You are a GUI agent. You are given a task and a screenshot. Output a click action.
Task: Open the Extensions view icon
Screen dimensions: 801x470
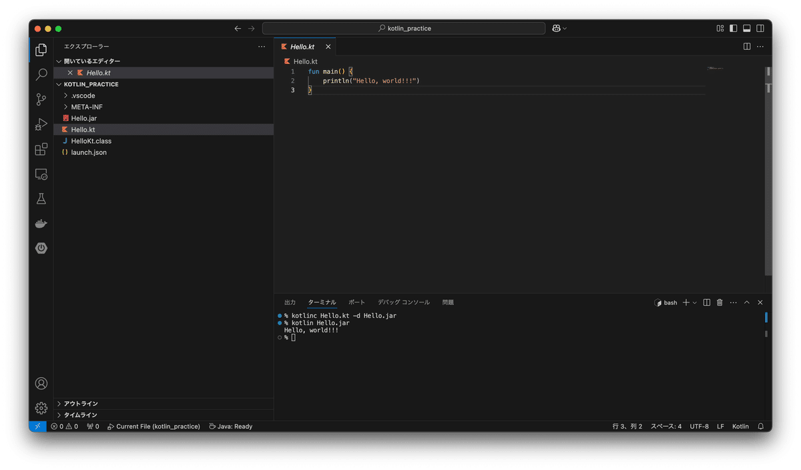[x=41, y=149]
